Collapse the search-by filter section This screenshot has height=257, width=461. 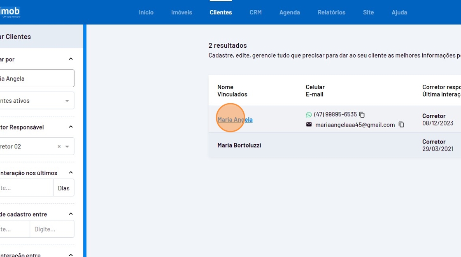(70, 59)
